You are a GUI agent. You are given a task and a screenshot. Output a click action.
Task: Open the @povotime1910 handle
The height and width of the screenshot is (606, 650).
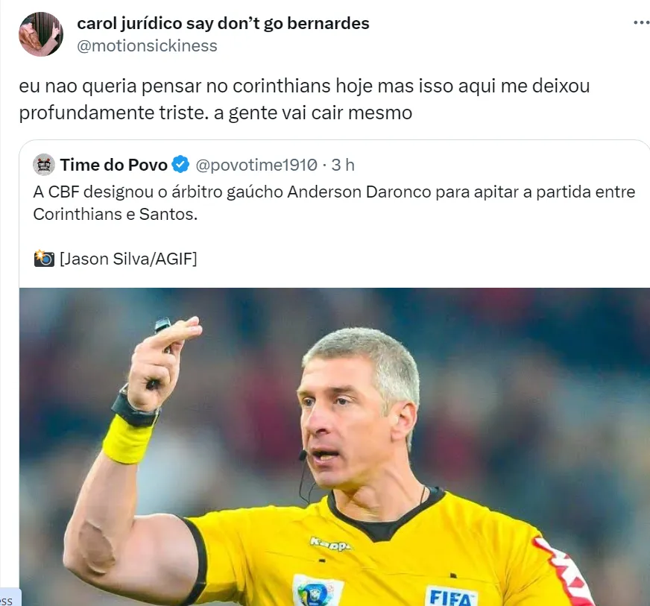(x=256, y=165)
